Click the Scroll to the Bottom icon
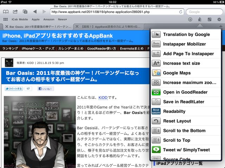Viewport: 225px width, 168px height. pos(156,131)
